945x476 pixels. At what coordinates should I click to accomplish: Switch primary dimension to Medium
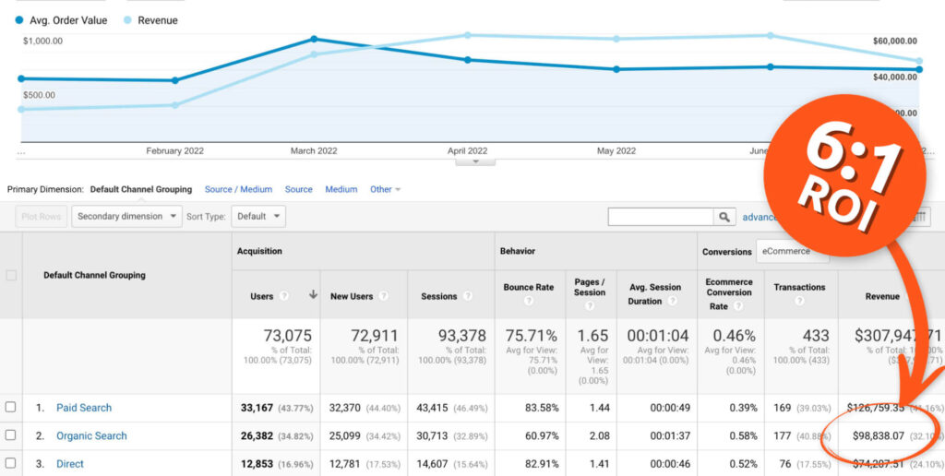click(x=341, y=189)
